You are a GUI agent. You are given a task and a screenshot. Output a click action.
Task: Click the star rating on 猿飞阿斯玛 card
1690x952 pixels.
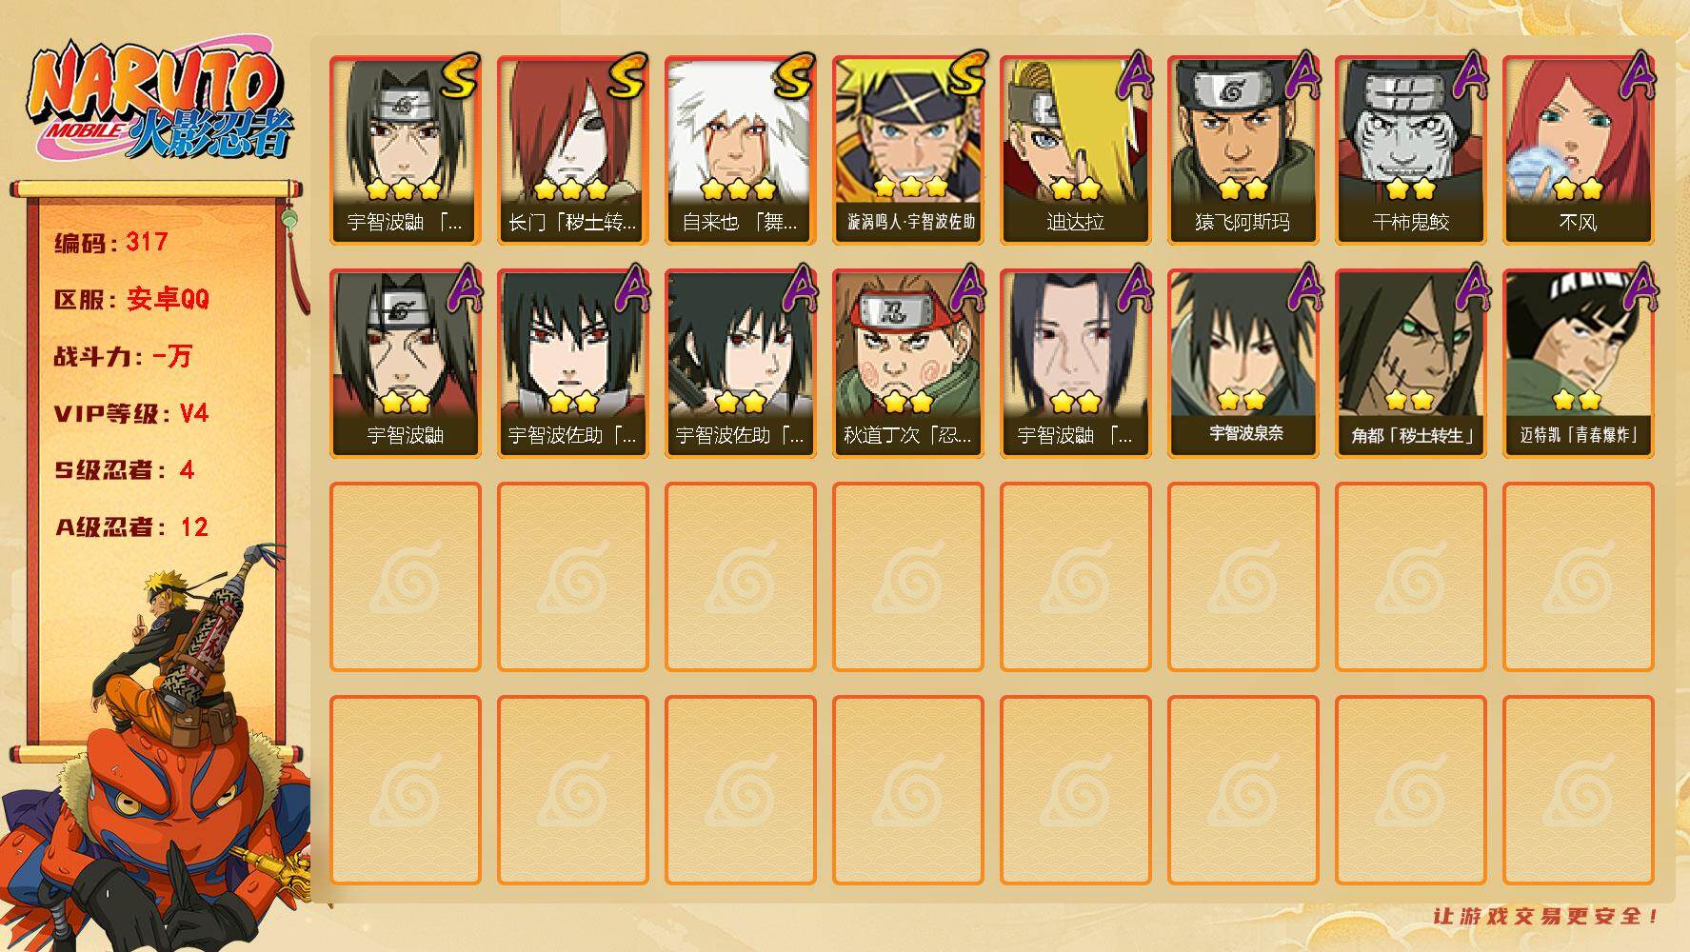[1243, 188]
